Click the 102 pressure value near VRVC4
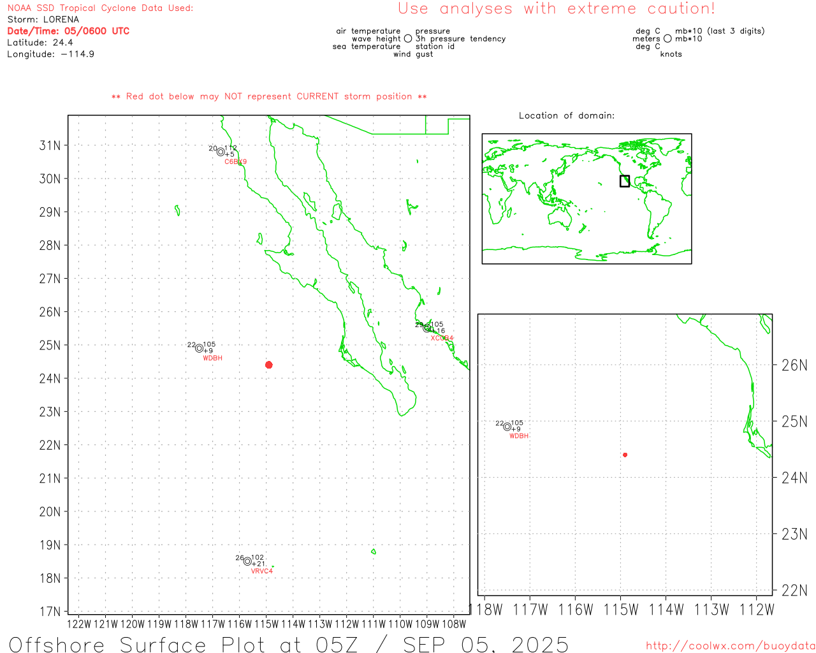 point(258,557)
